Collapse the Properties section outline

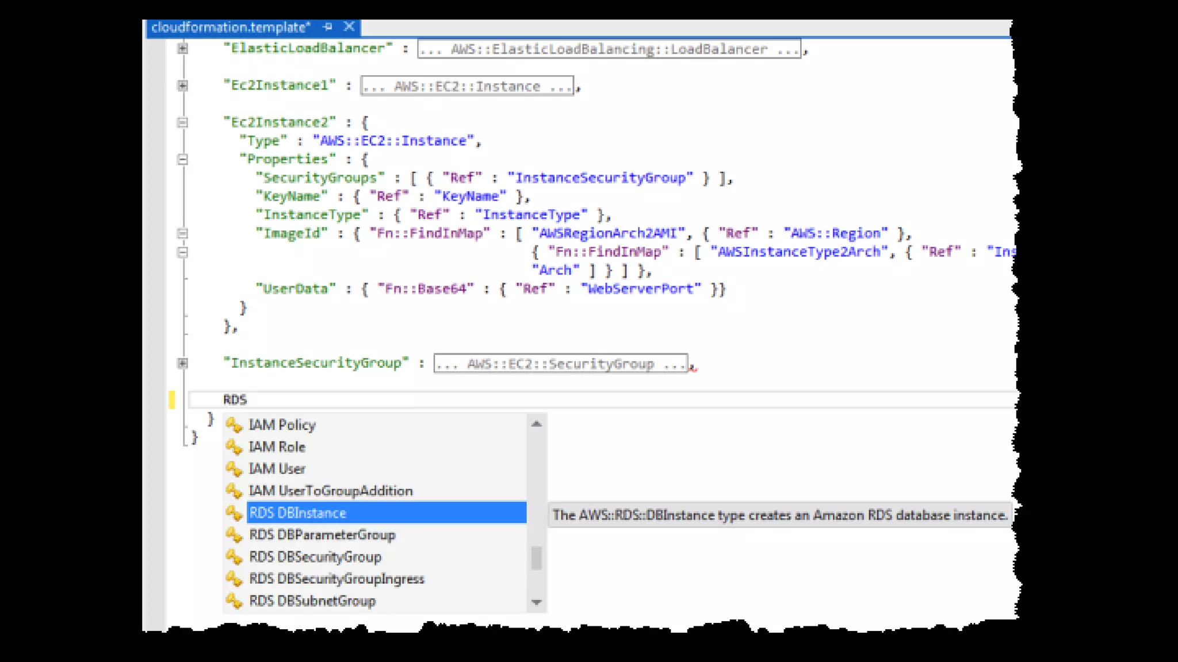coord(182,159)
